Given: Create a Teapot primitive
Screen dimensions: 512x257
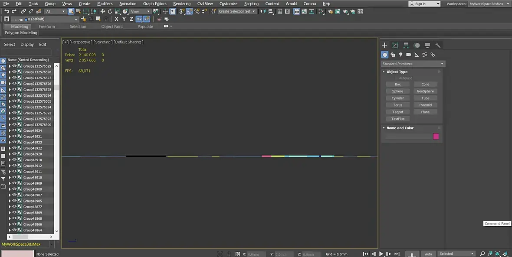Looking at the screenshot, I should pos(398,112).
